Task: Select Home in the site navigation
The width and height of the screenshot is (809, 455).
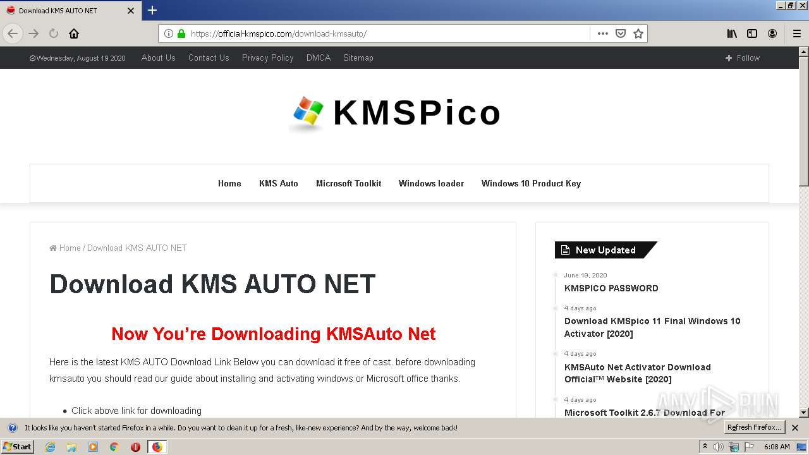Action: pyautogui.click(x=229, y=183)
